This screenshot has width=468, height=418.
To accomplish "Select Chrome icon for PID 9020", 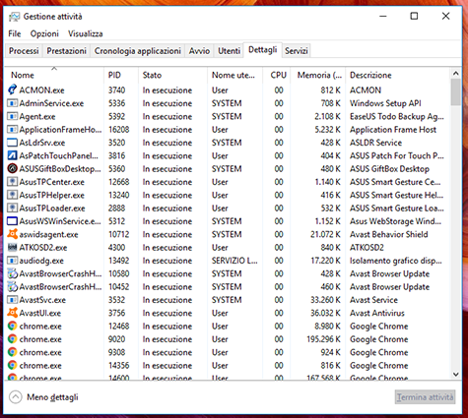I will click(12, 339).
